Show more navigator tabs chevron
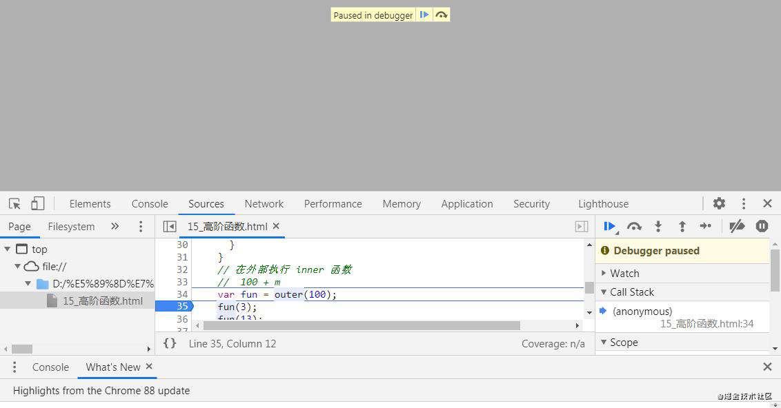 point(115,226)
